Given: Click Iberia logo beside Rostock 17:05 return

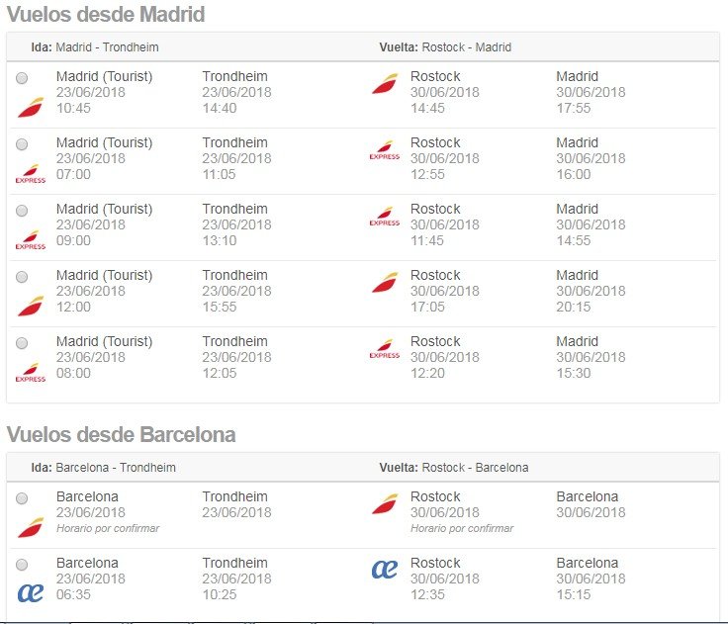Looking at the screenshot, I should (x=385, y=282).
